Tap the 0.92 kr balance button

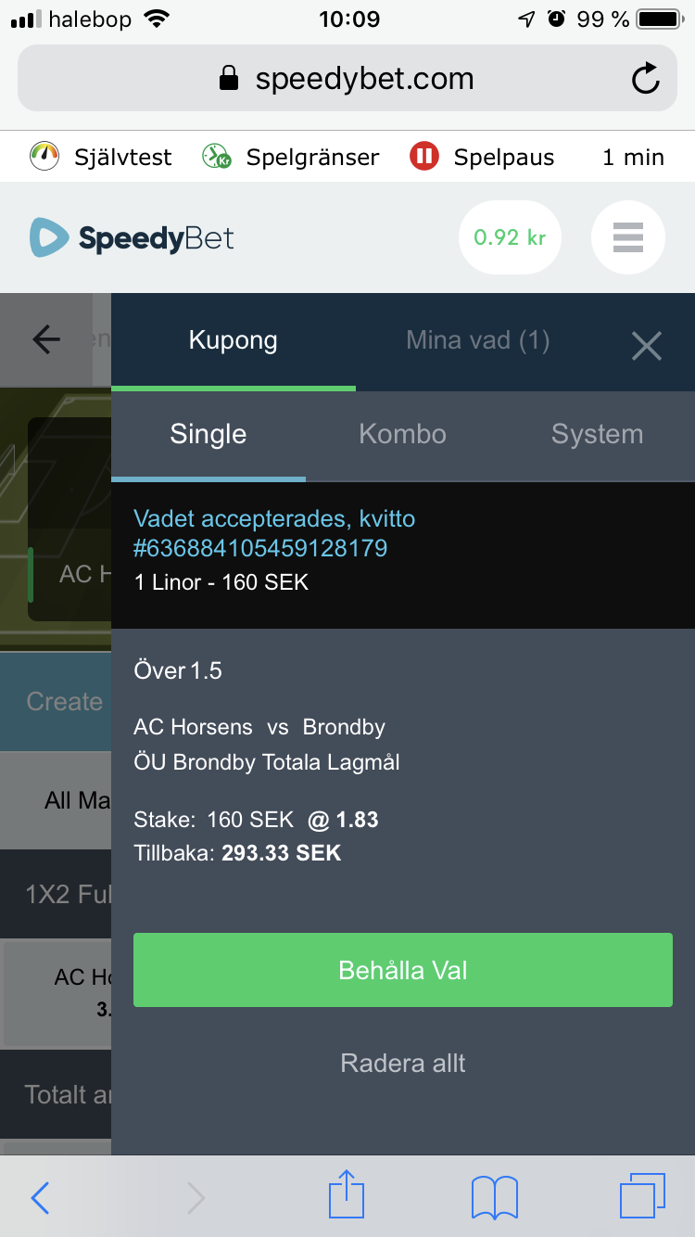(510, 237)
